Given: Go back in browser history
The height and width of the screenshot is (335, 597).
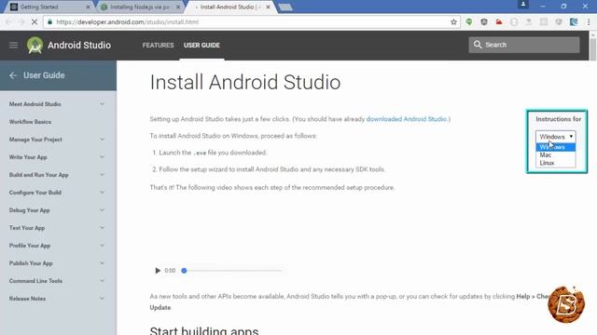Looking at the screenshot, I should tap(8, 22).
